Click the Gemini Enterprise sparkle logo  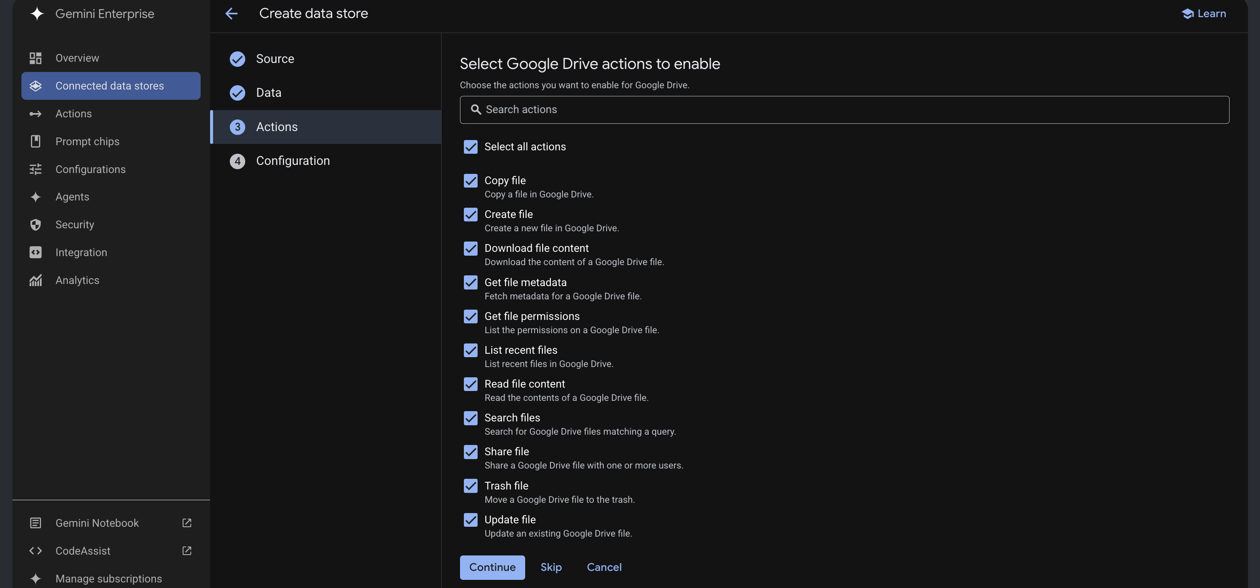37,14
